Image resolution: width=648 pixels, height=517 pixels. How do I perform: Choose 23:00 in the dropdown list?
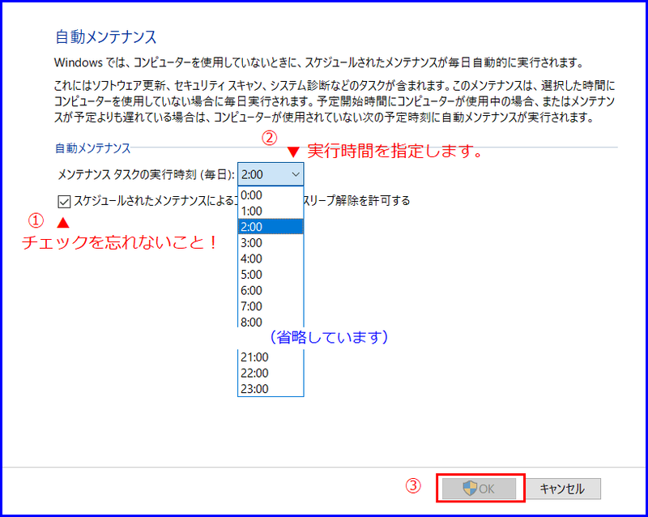(x=271, y=389)
